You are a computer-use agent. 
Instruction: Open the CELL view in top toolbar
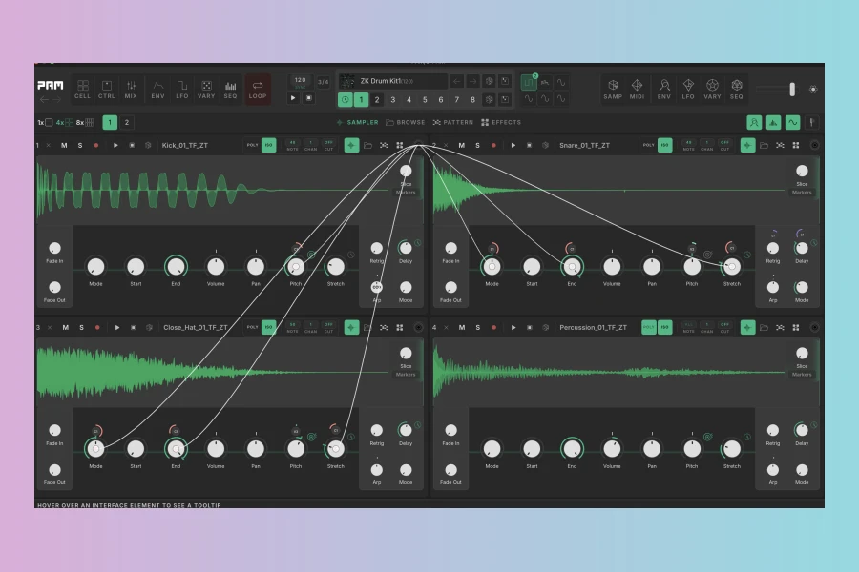(83, 89)
